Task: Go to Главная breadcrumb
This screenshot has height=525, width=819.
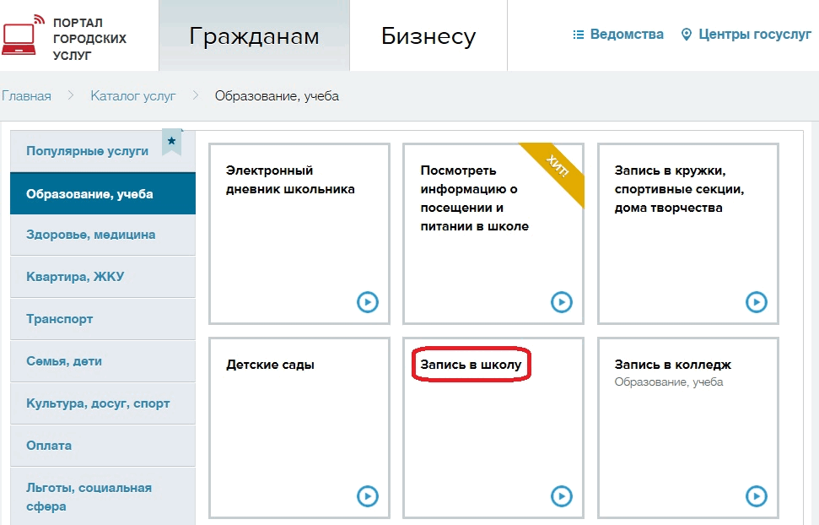Action: click(26, 95)
